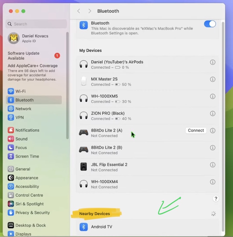The image size is (233, 237).
Task: Open info for MX Master 2S
Action: click(213, 79)
